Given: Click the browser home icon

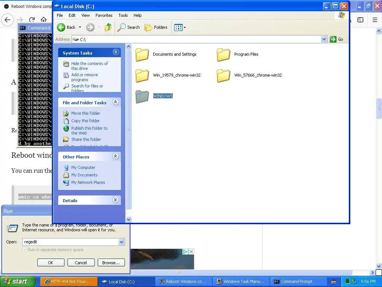Looking at the screenshot, I should 44,19.
